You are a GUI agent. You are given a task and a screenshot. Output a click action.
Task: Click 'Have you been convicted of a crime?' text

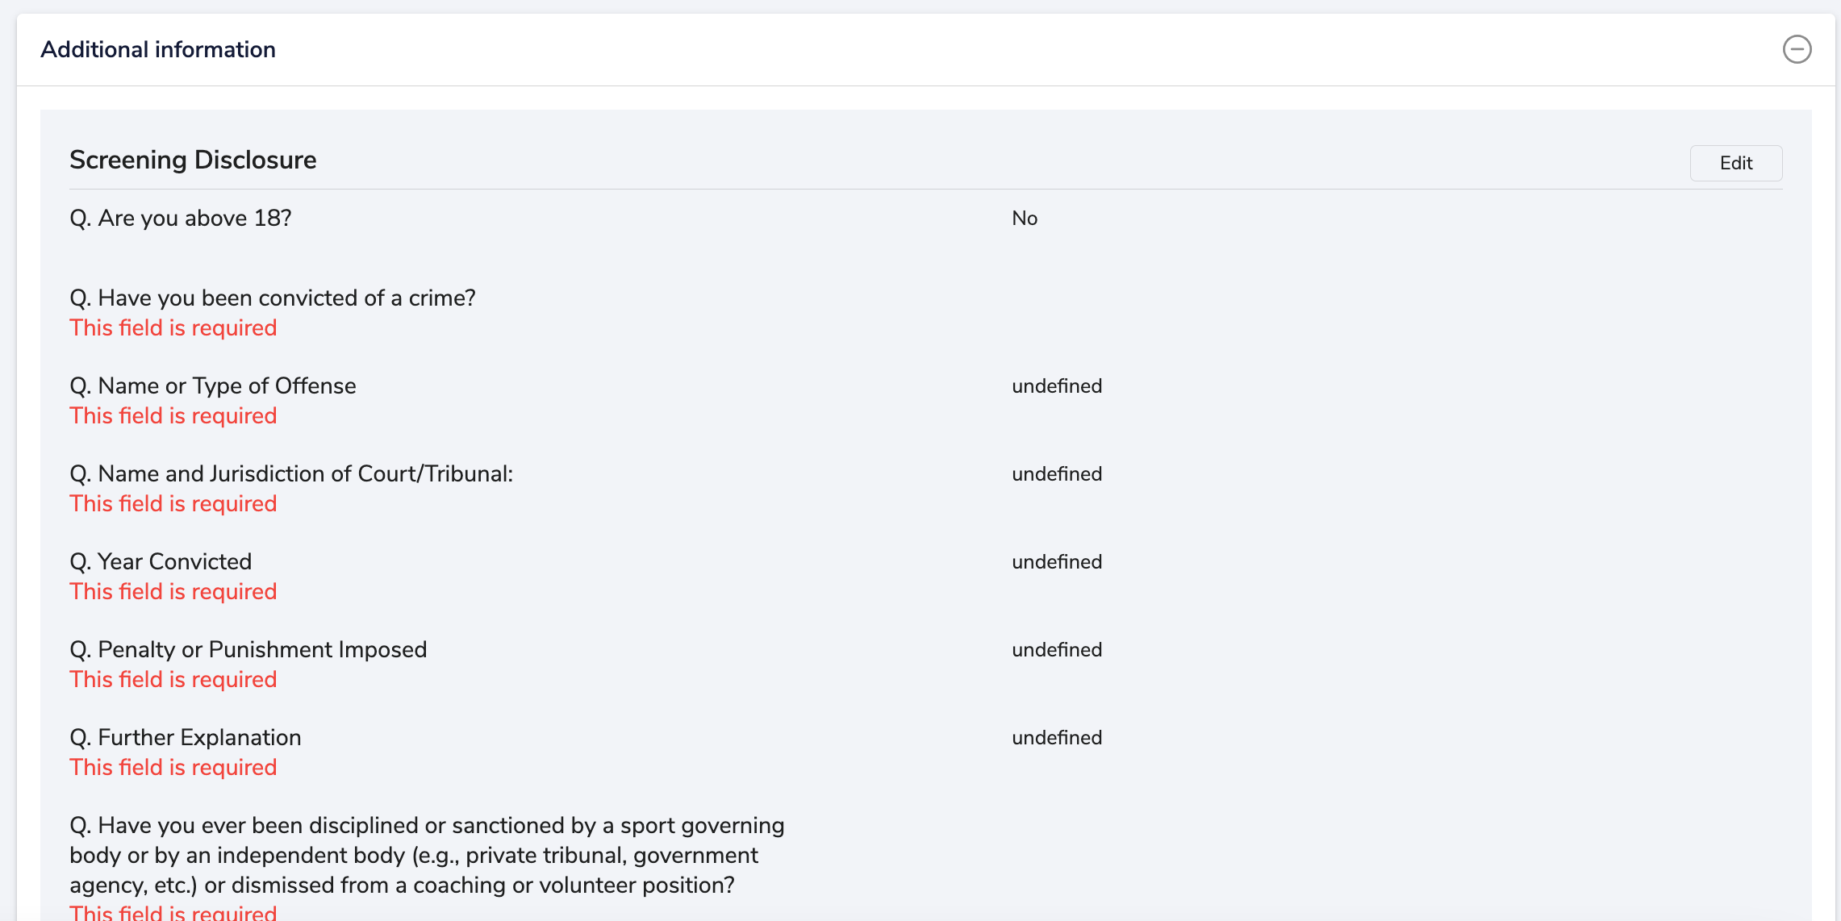coord(273,298)
